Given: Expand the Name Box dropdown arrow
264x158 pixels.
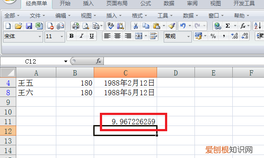Looking at the screenshot, I should click(66, 61).
